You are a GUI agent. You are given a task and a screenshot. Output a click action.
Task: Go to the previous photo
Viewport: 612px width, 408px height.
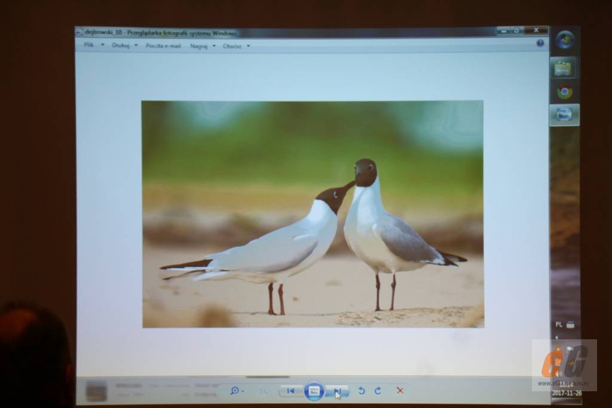[x=291, y=391]
